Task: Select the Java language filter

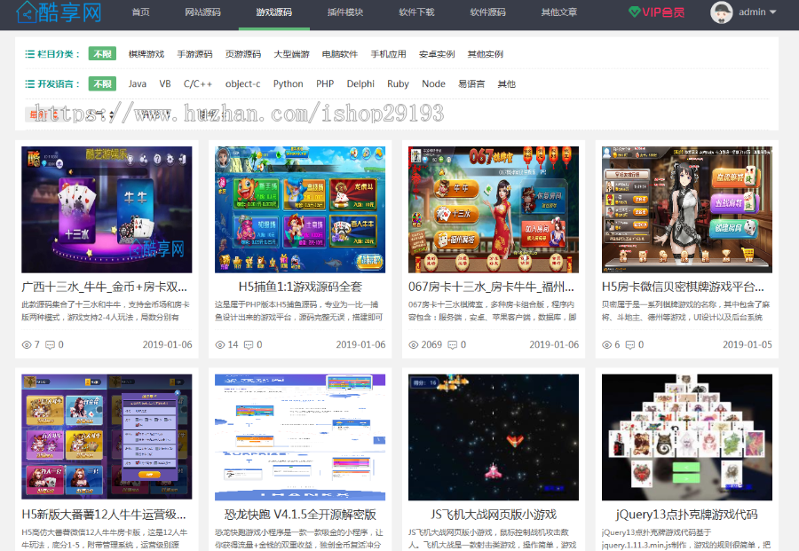Action: tap(138, 83)
